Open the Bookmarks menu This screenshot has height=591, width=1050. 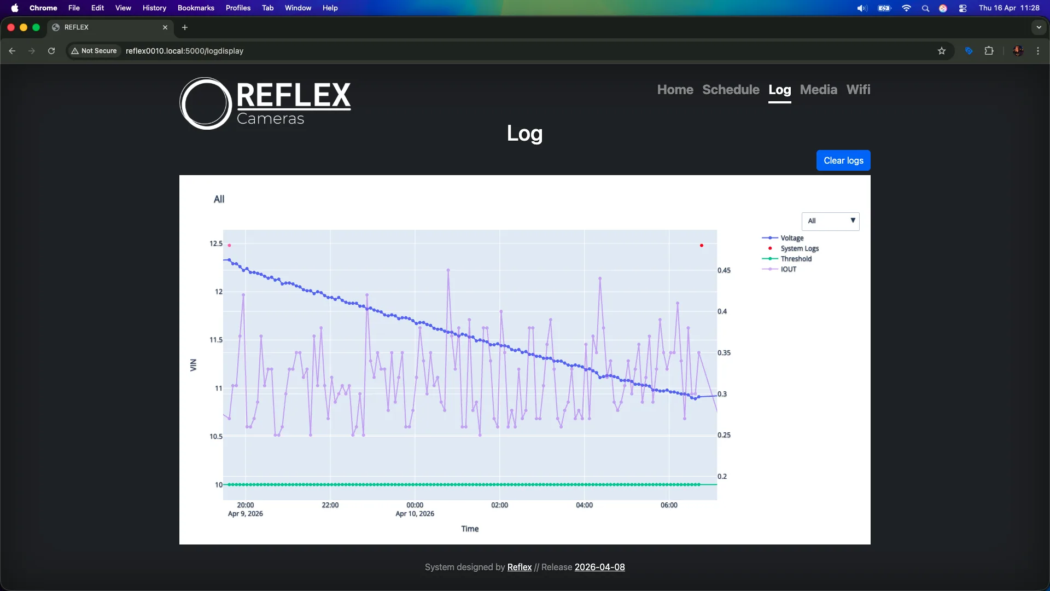pos(196,8)
